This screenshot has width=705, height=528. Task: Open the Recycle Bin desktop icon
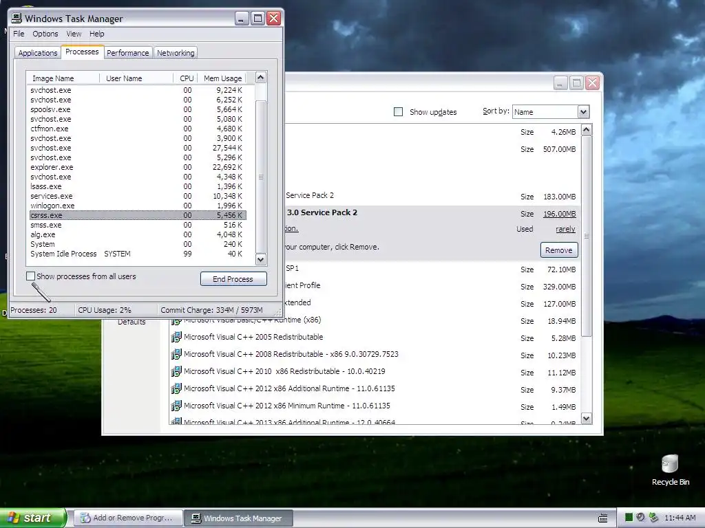(670, 470)
